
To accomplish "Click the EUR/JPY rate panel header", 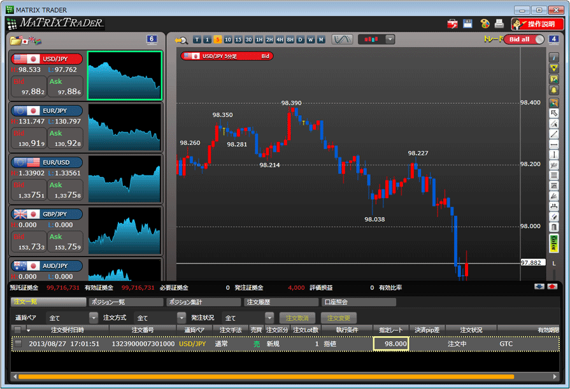I will (x=47, y=111).
